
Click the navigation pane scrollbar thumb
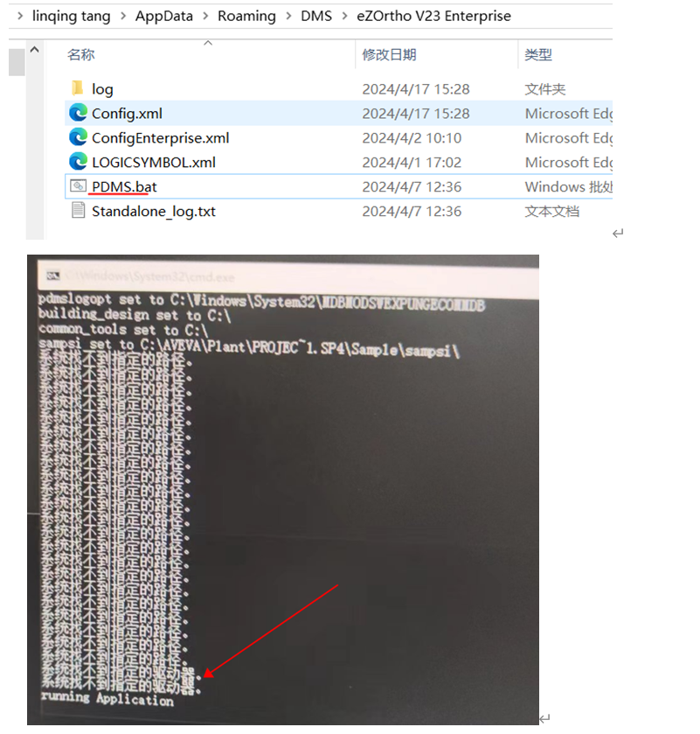17,62
